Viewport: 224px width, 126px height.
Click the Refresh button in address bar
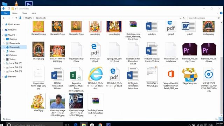pyautogui.click(x=183, y=18)
